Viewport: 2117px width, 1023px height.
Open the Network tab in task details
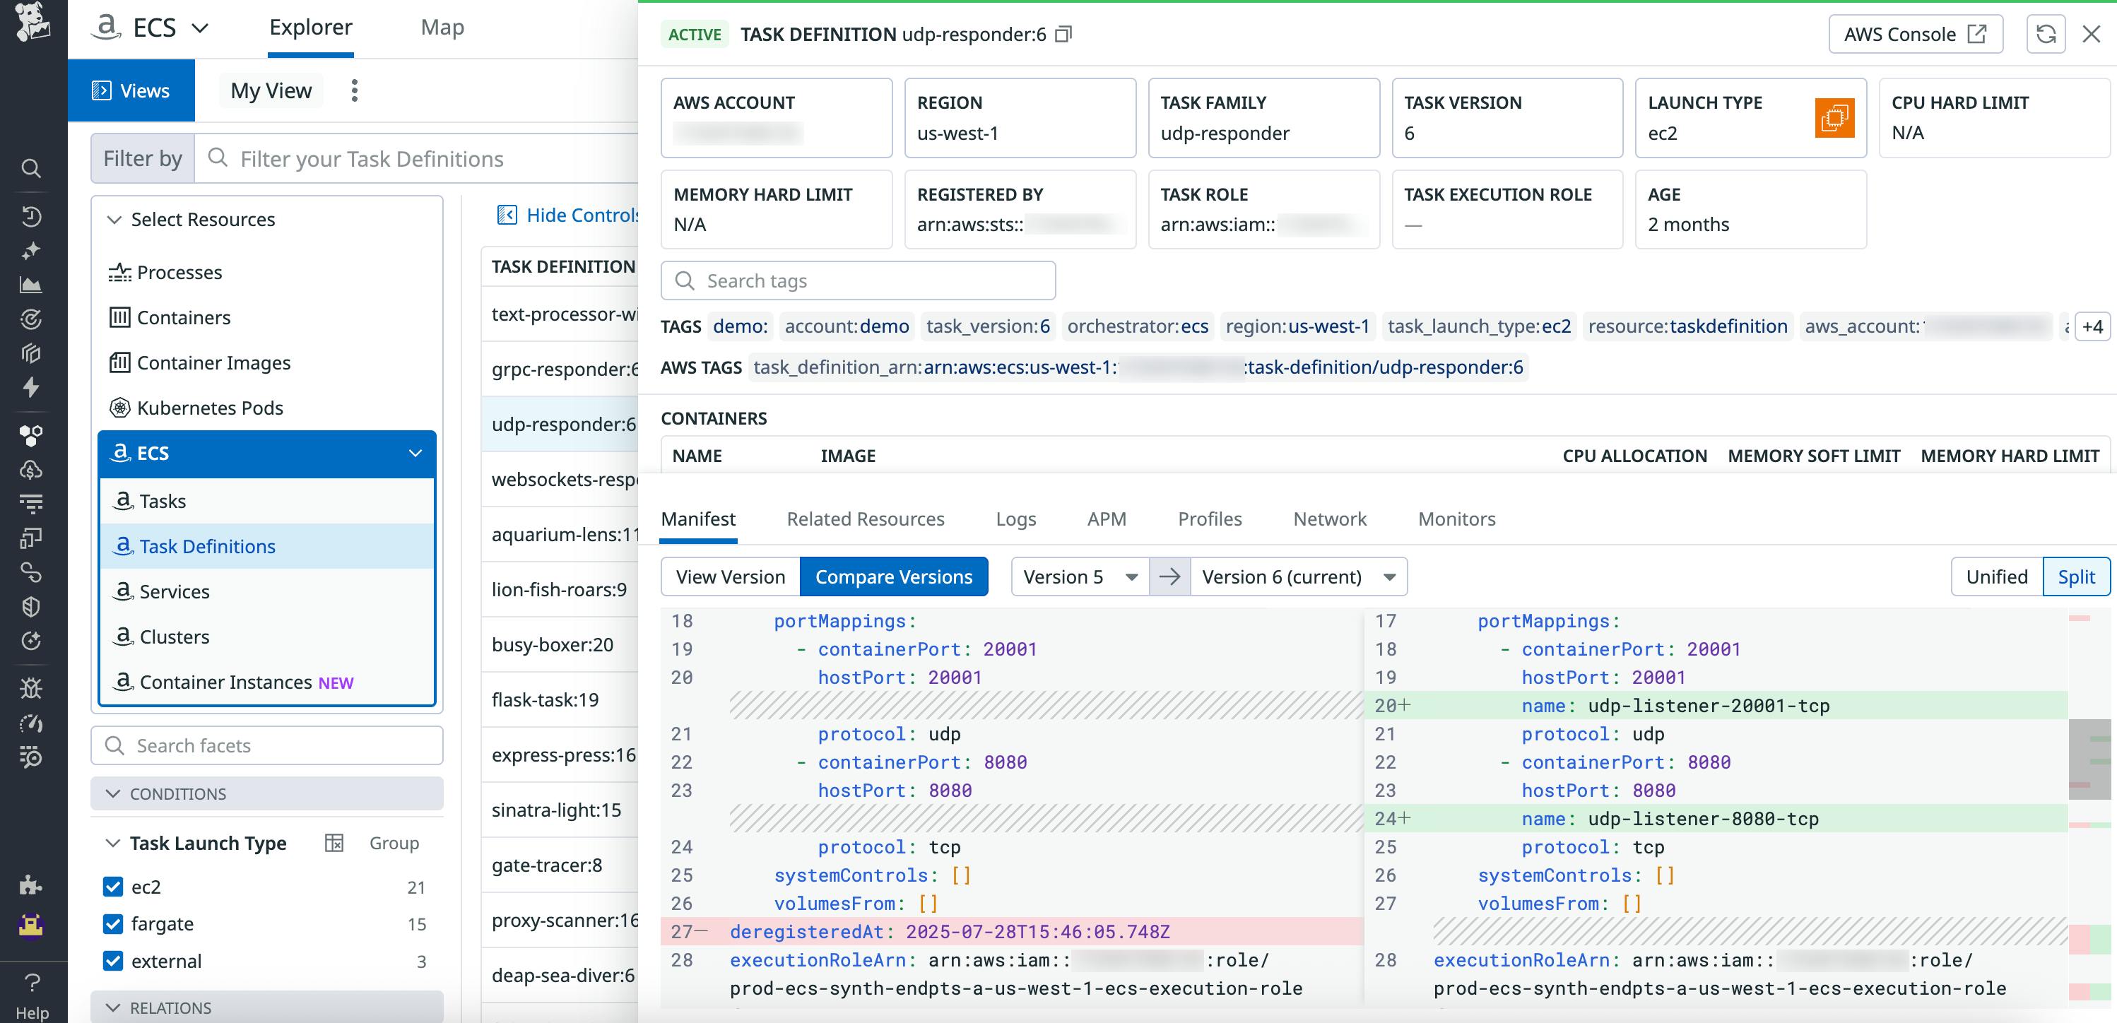[x=1329, y=519]
